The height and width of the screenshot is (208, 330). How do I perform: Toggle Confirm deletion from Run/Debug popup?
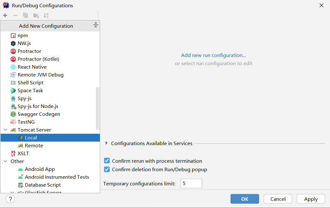click(107, 169)
